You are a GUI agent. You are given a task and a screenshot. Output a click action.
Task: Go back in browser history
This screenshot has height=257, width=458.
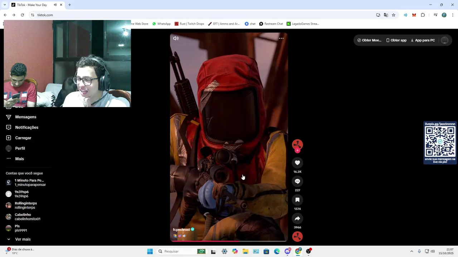[5, 15]
